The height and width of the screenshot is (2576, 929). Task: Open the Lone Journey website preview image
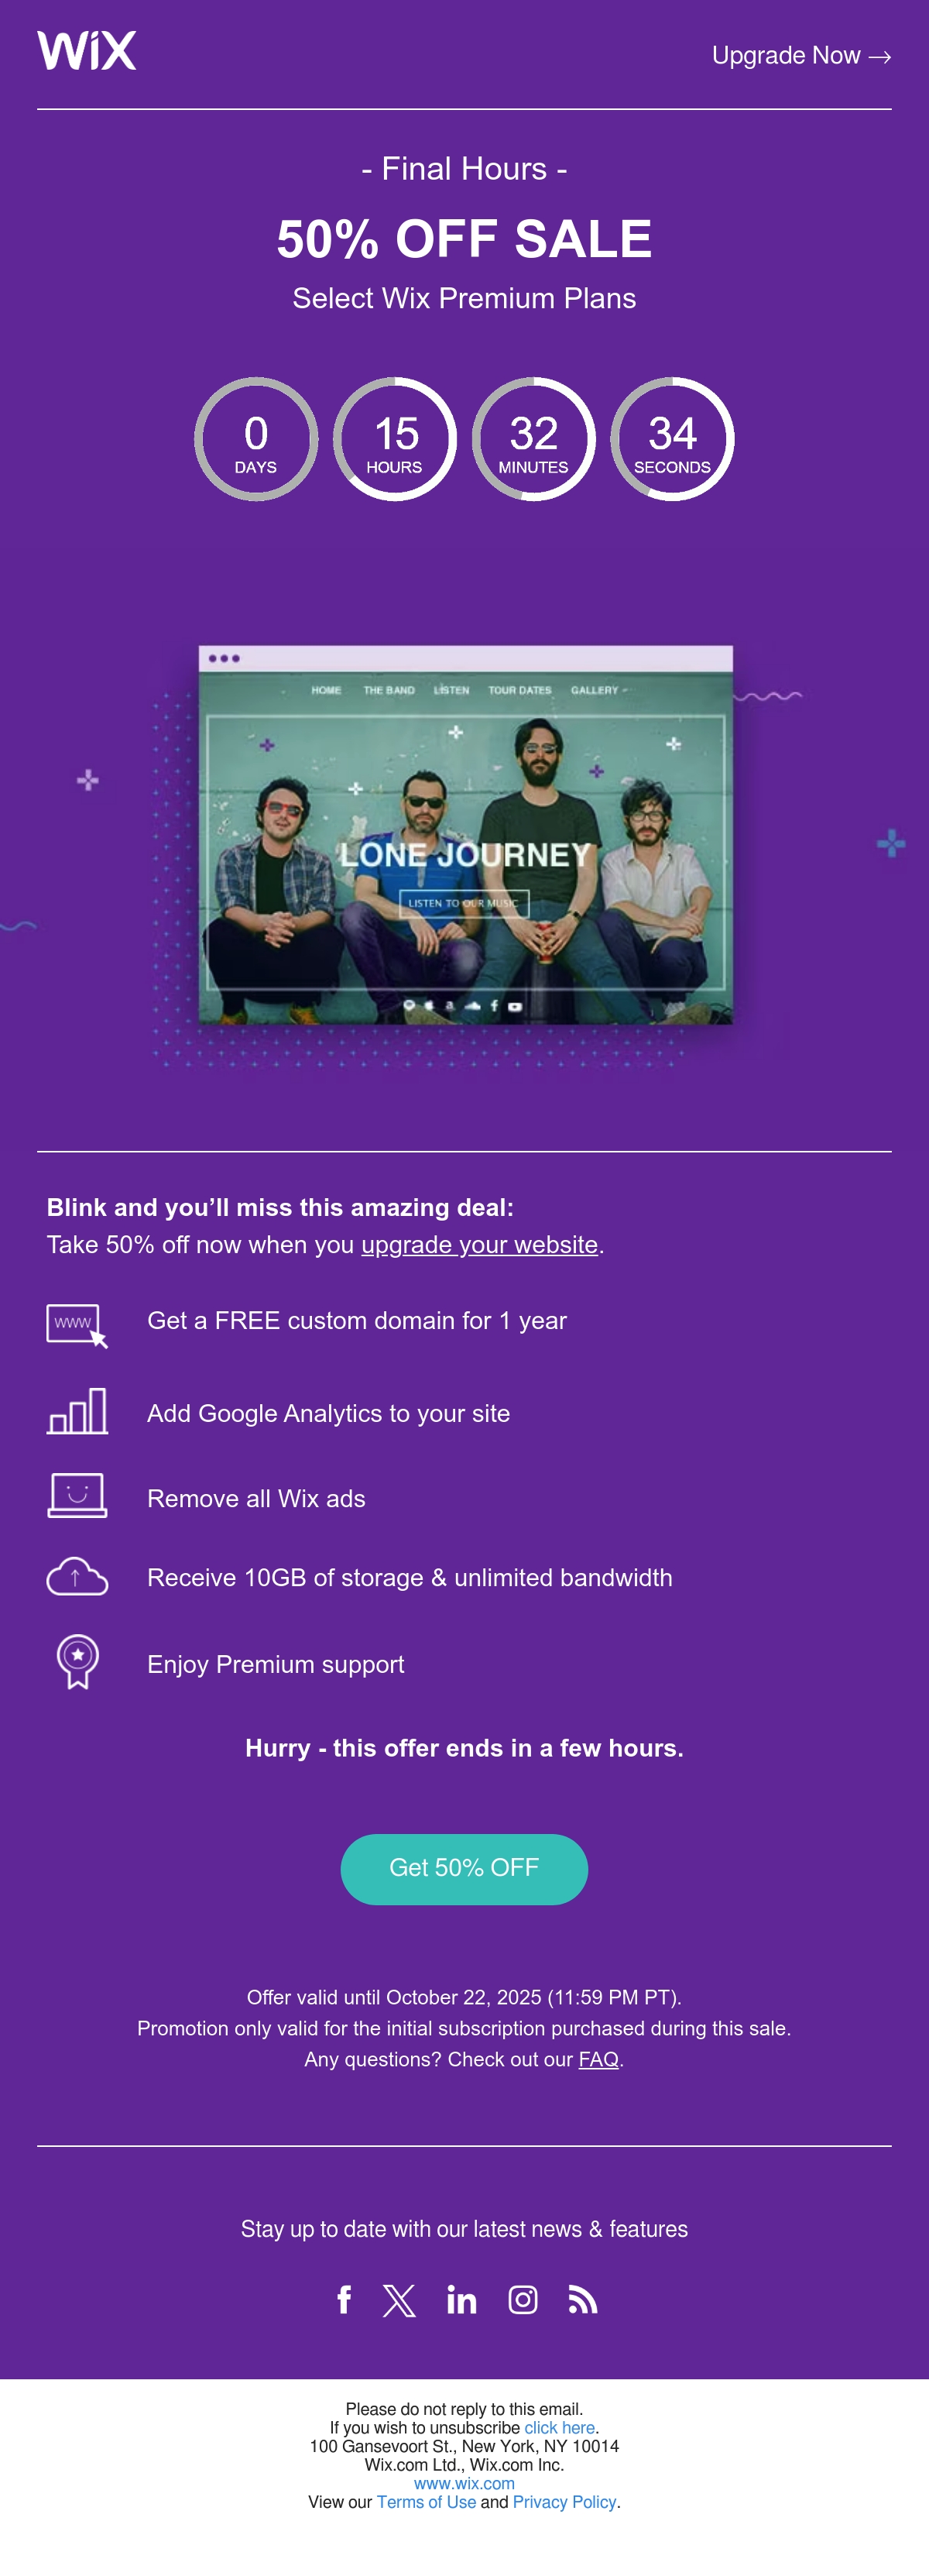coord(465,835)
